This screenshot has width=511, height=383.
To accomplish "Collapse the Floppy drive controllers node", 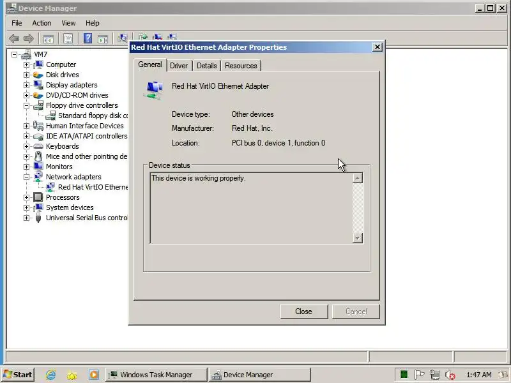I will (x=26, y=105).
